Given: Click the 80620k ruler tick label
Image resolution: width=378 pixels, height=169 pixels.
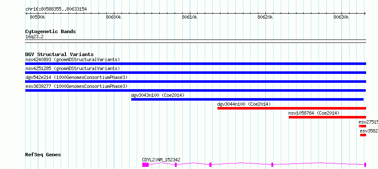Looking at the screenshot, I should tap(265, 17).
